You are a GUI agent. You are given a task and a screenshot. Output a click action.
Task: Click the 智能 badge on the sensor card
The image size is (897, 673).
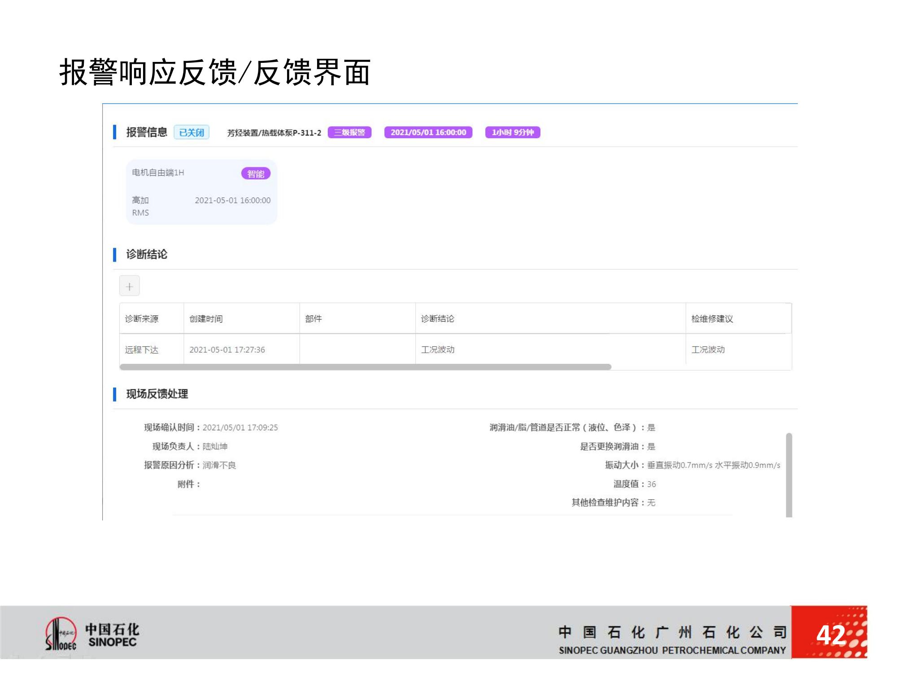coord(256,174)
